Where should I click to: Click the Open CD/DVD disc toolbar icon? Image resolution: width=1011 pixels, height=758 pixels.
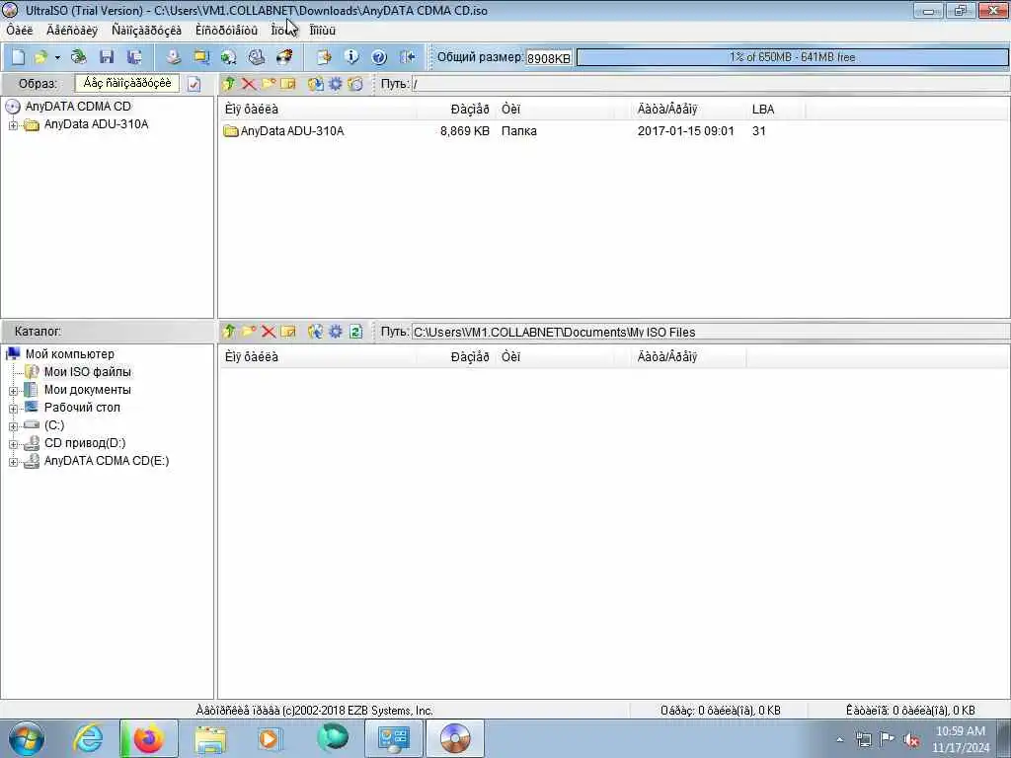79,57
